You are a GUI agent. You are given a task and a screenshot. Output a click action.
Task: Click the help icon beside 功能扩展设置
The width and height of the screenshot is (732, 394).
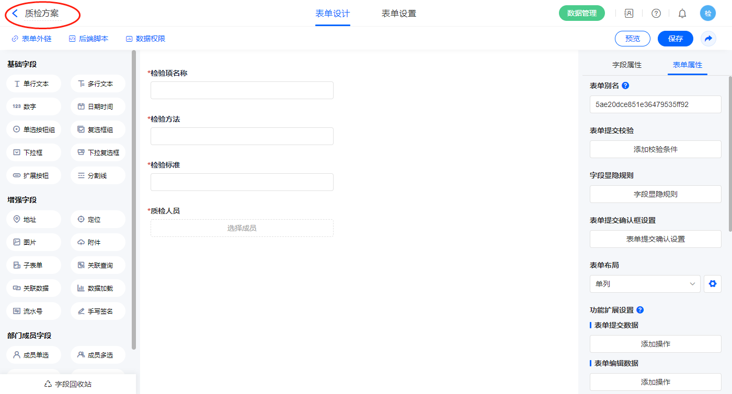point(639,310)
